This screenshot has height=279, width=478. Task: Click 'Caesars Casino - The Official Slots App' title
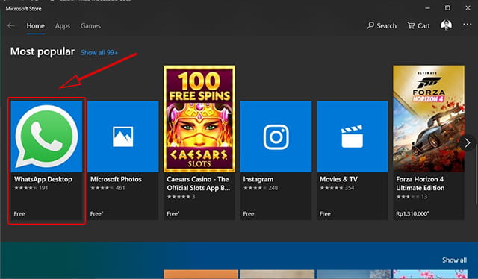198,184
